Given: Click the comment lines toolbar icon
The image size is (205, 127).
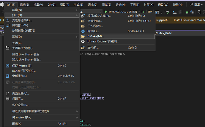Looking at the screenshot, I should (x=187, y=12).
